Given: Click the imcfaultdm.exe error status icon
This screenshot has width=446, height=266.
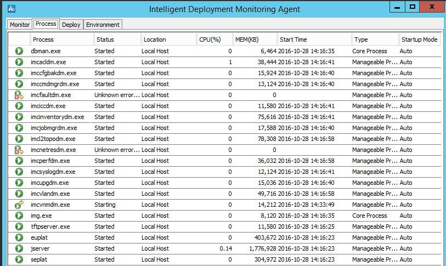Looking at the screenshot, I should pyautogui.click(x=19, y=95).
